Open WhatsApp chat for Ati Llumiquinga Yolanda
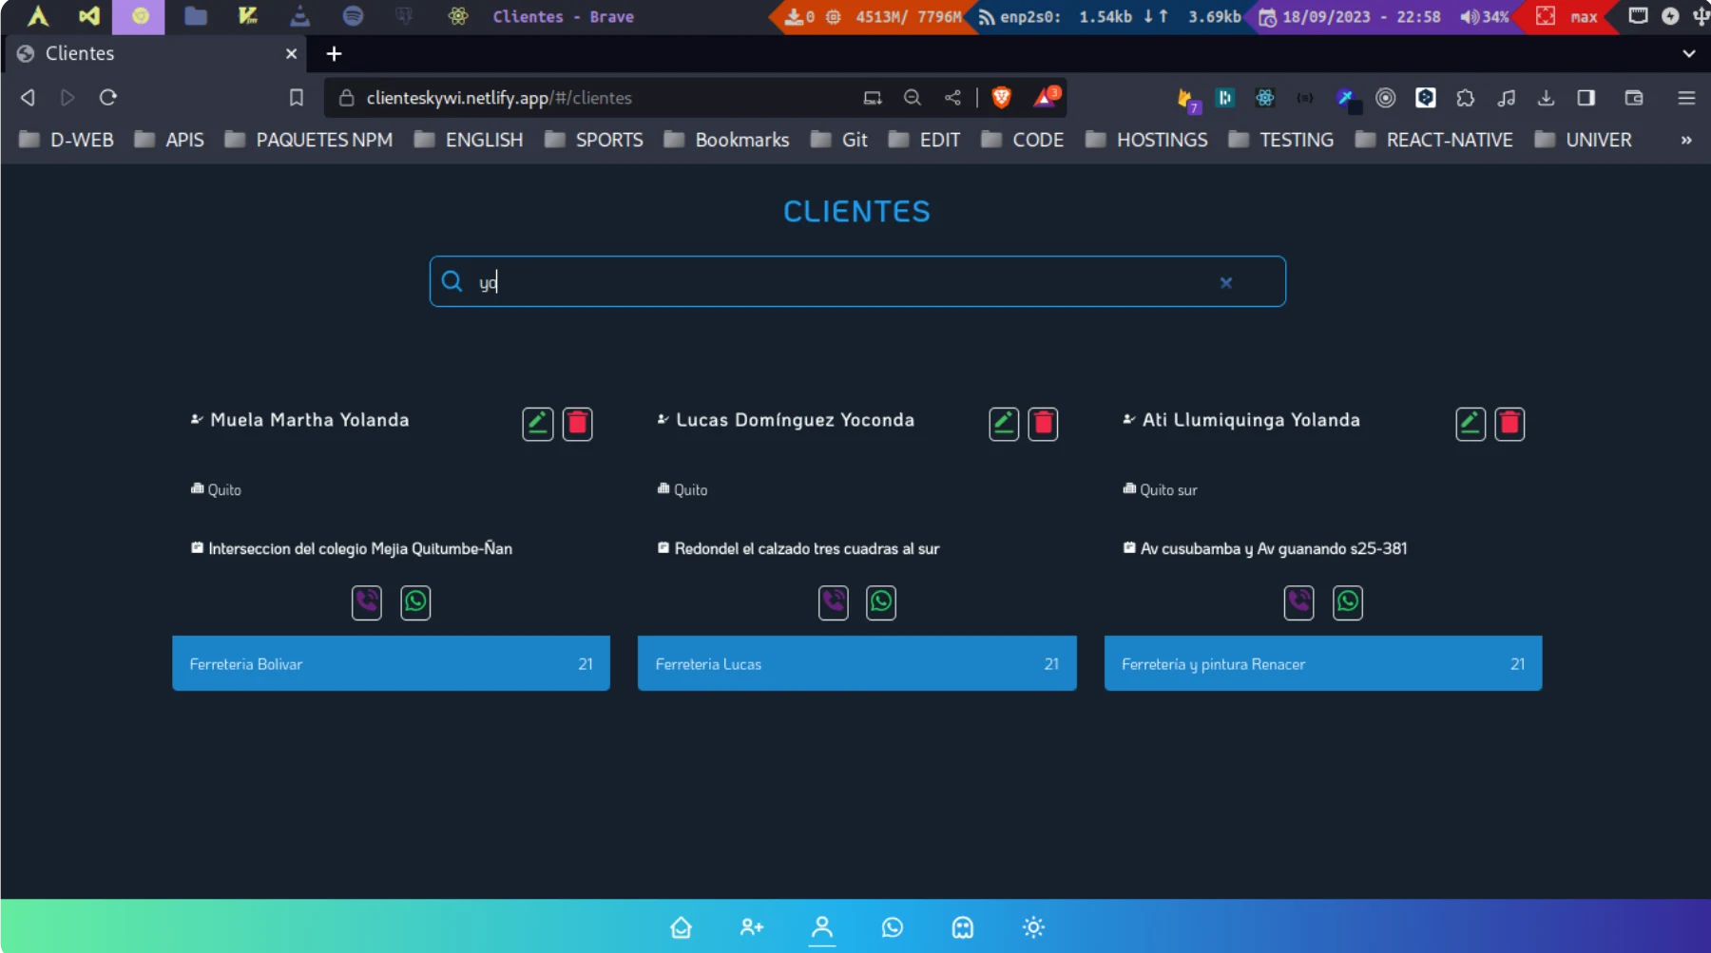The image size is (1711, 953). 1347,602
